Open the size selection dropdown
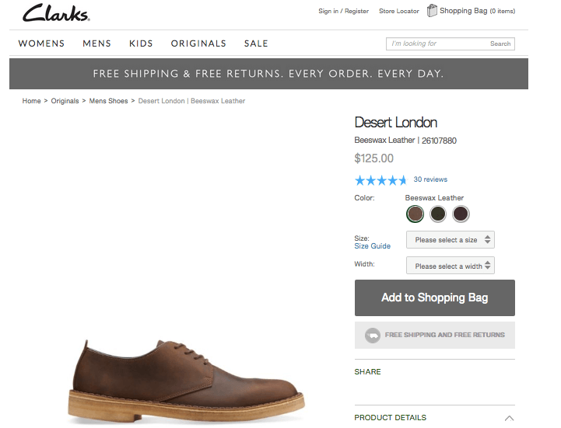 450,240
